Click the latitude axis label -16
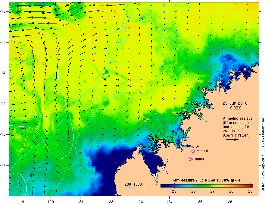Viewport: 265px width, 205px height. pos(3,134)
